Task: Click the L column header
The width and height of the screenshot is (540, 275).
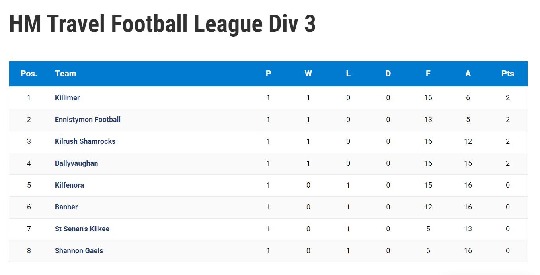Action: (x=348, y=74)
